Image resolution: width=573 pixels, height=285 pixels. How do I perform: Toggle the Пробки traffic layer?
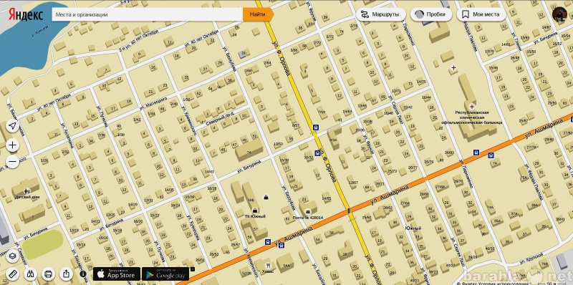click(x=431, y=14)
